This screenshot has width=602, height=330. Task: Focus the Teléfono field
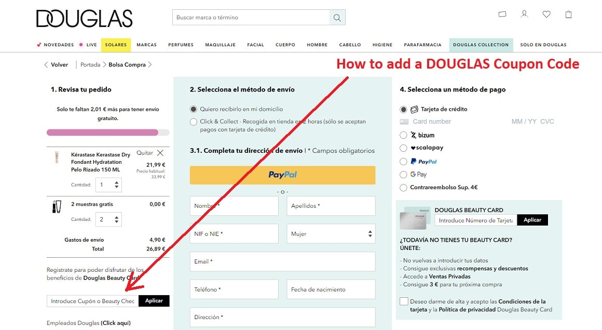click(234, 289)
